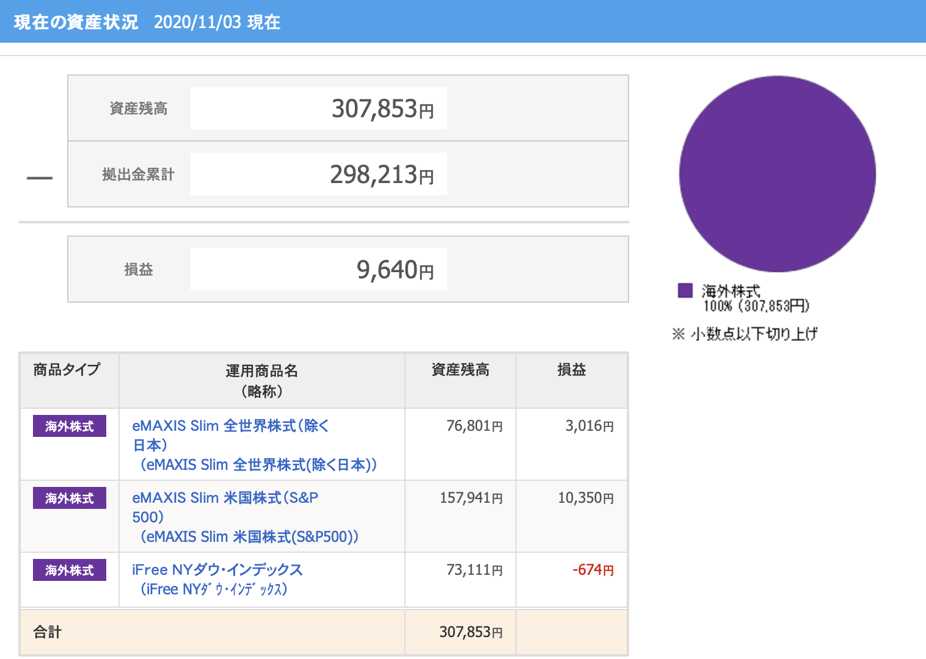The image size is (926, 659).
Task: Click the 海外株式 badge in the iFree NYダウ row
Action: [70, 570]
